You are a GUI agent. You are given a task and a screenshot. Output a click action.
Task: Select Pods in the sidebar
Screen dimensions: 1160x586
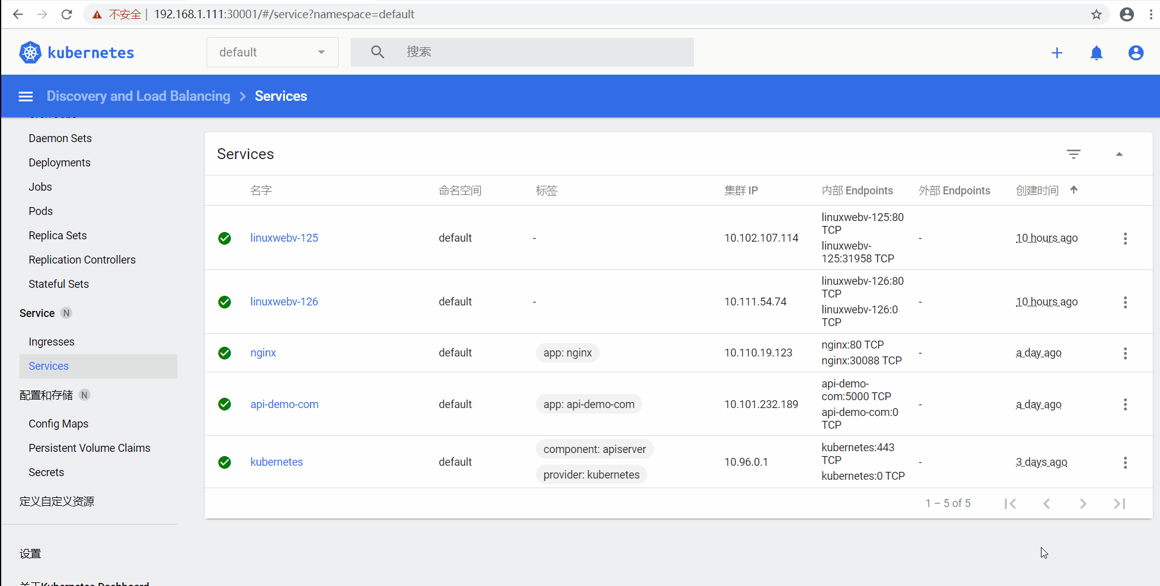tap(40, 211)
